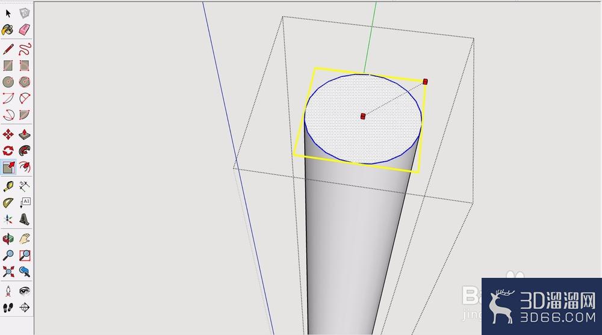Viewport: 602px width, 335px height.
Task: Click the red center scale grip
Action: pos(363,116)
